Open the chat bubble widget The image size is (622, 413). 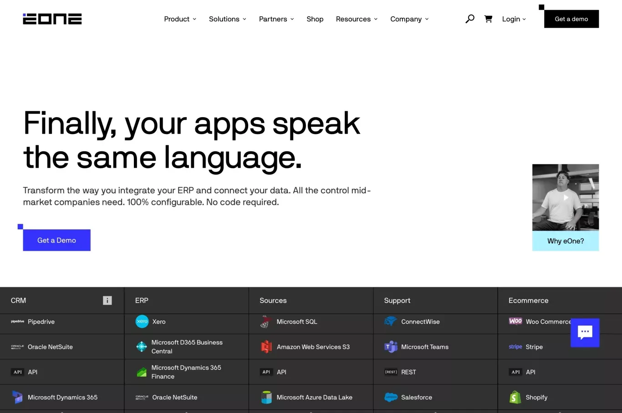pos(585,332)
